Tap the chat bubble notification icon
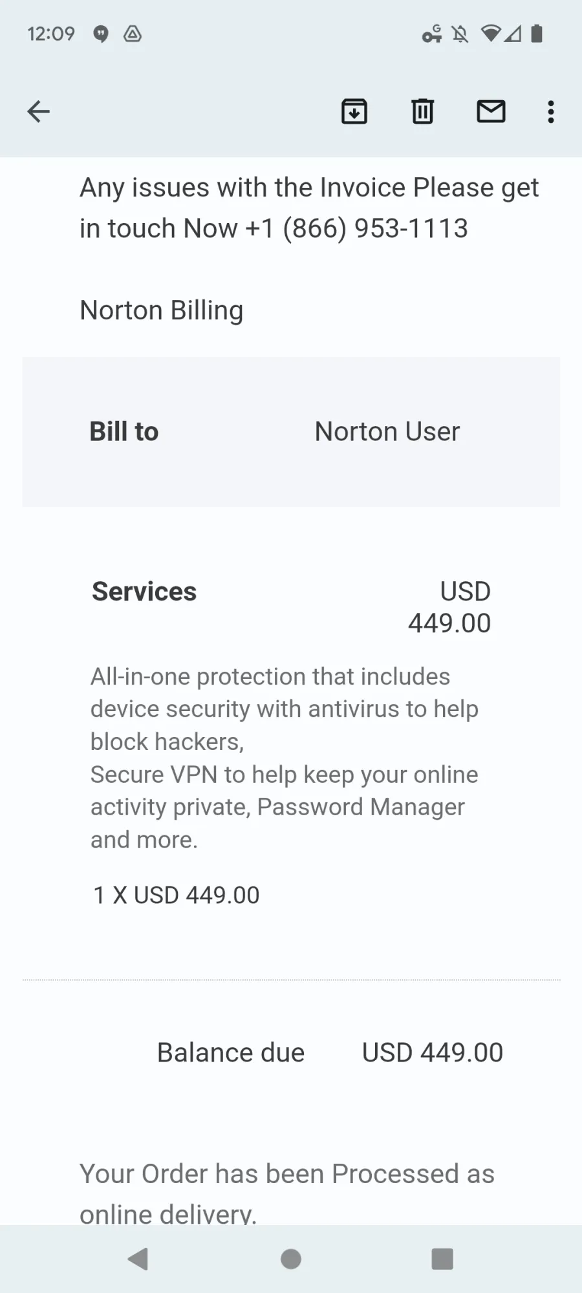Screen dimensions: 582x1293 pos(101,34)
